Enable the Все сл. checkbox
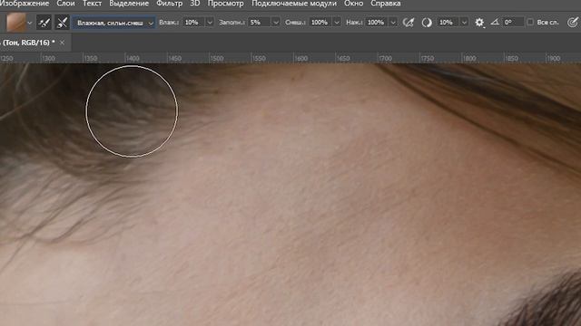The image size is (581, 326). click(x=530, y=22)
